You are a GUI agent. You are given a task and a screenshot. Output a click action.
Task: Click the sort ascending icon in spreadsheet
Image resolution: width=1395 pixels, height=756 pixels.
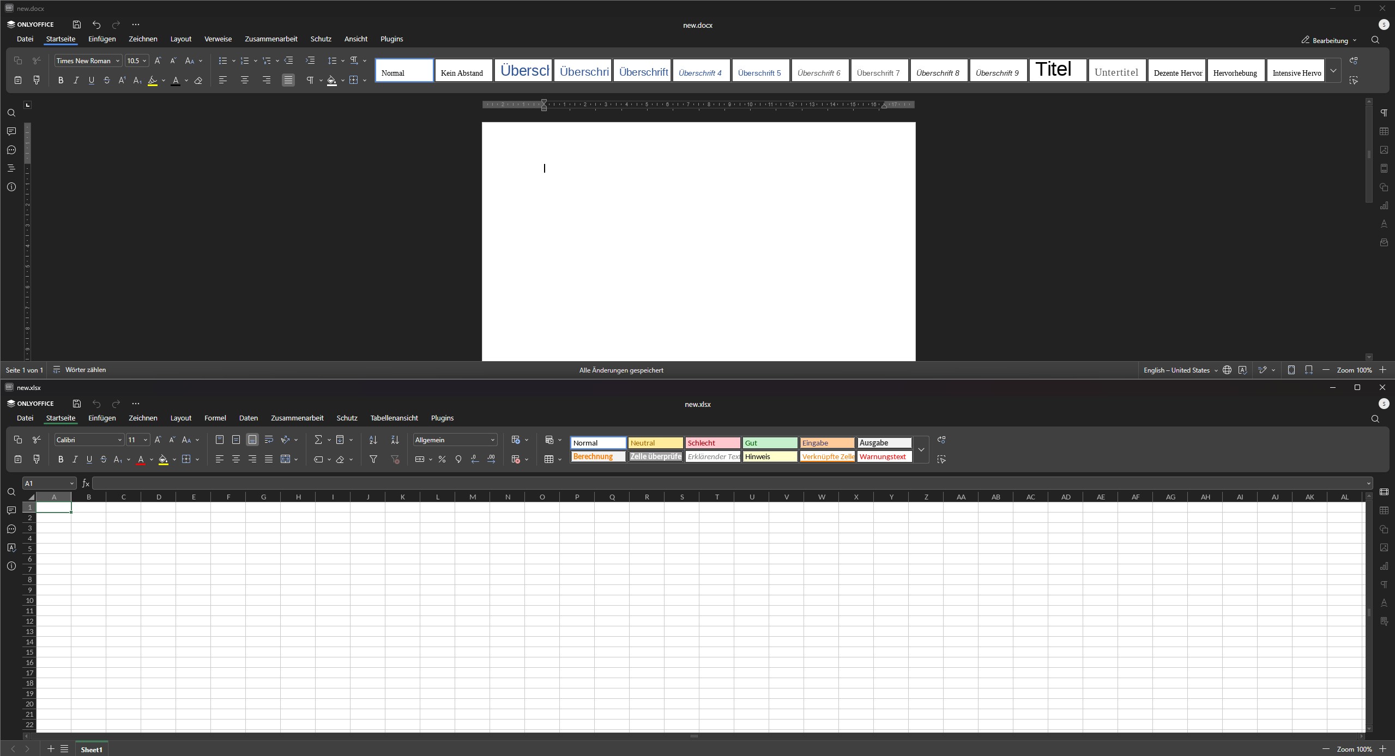[x=373, y=440]
